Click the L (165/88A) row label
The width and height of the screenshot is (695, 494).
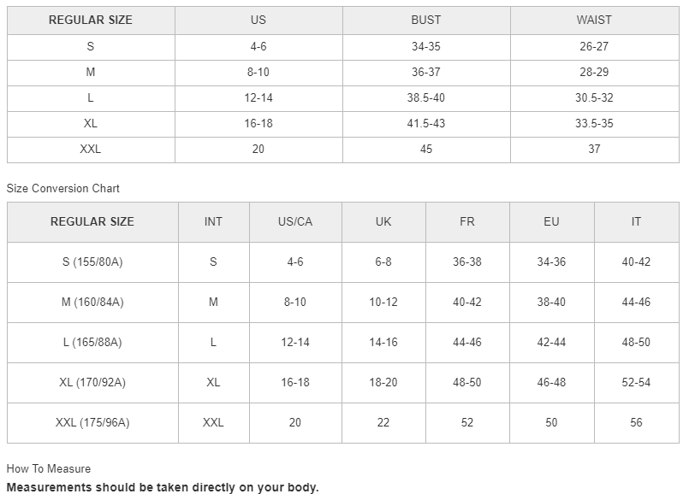pyautogui.click(x=92, y=342)
